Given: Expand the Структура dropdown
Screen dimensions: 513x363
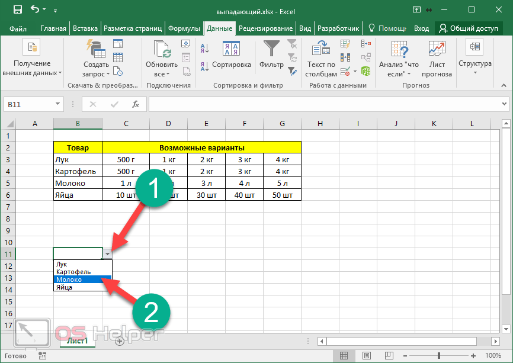Looking at the screenshot, I should click(475, 64).
